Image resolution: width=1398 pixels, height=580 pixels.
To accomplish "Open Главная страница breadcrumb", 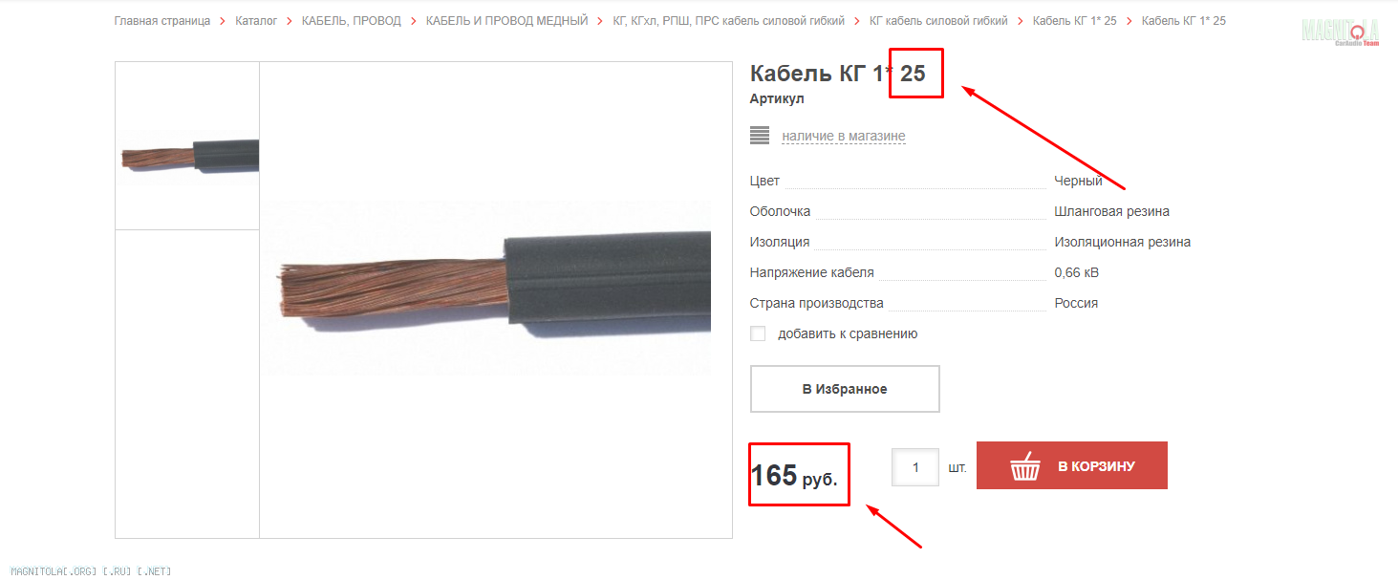I will click(162, 21).
